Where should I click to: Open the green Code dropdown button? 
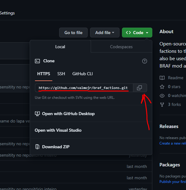(137, 33)
